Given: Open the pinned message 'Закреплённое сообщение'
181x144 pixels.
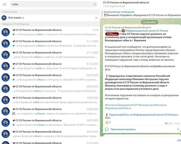Looking at the screenshot, I should click(141, 14).
